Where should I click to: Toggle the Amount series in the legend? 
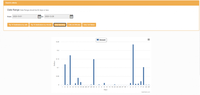tap(101, 40)
